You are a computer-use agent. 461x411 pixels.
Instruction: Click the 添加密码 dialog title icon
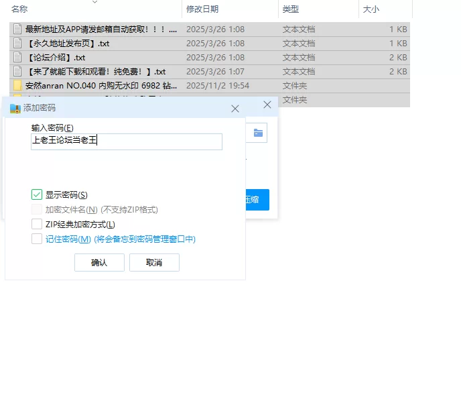pos(15,108)
